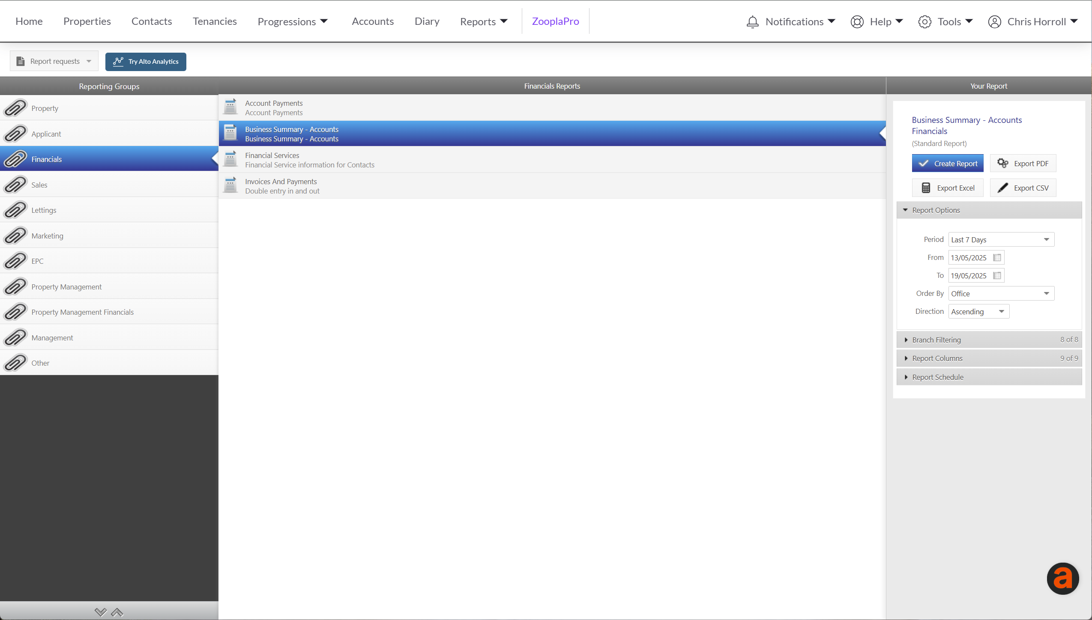This screenshot has height=620, width=1092.
Task: Expand the Report Schedule section
Action: tap(989, 377)
